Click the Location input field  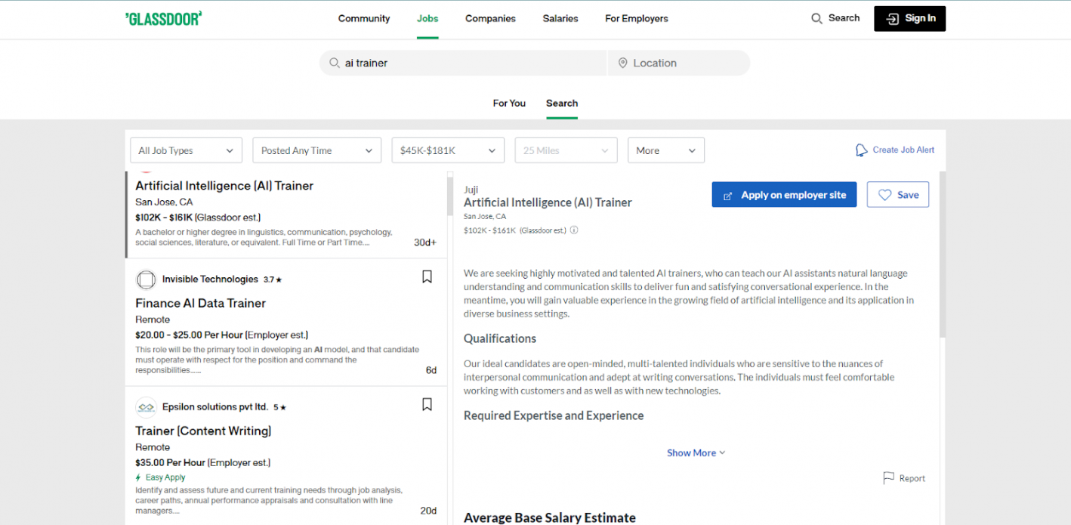tap(679, 63)
